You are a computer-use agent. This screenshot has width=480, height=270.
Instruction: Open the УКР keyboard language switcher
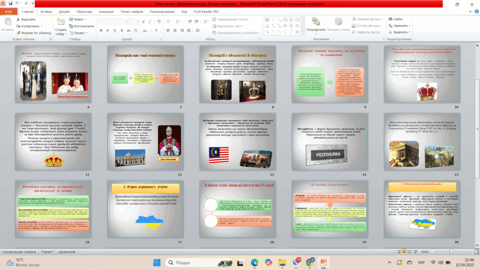click(421, 263)
